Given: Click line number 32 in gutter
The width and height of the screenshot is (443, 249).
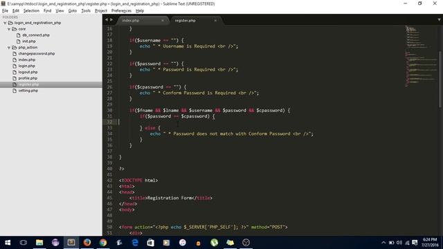Looking at the screenshot, I should [109, 122].
